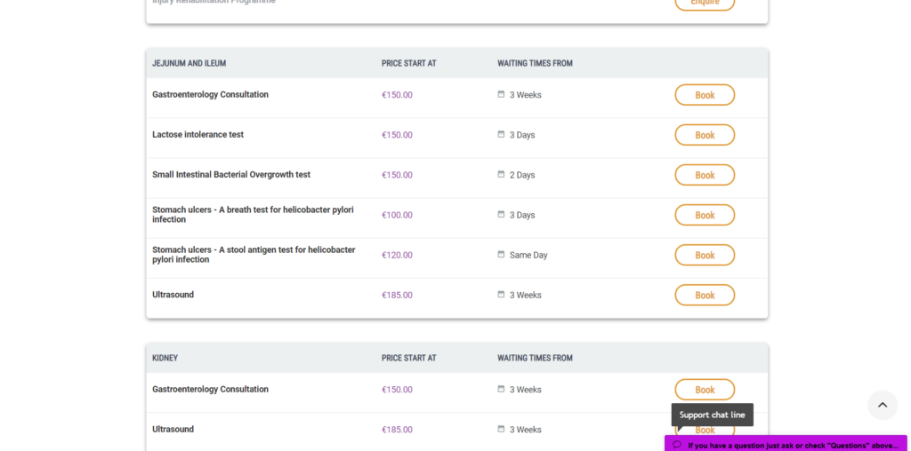Click calendar icon in Jejunum Ultrasound row
The width and height of the screenshot is (911, 451).
[x=501, y=294]
